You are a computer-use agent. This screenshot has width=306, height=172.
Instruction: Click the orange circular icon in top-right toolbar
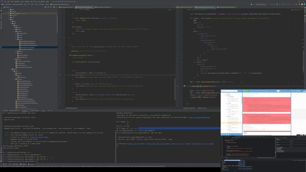click(302, 4)
